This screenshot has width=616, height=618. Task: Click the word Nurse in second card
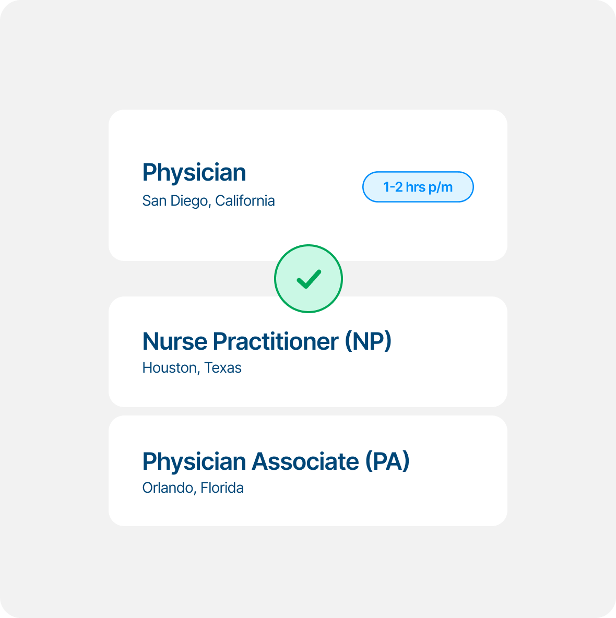point(175,341)
